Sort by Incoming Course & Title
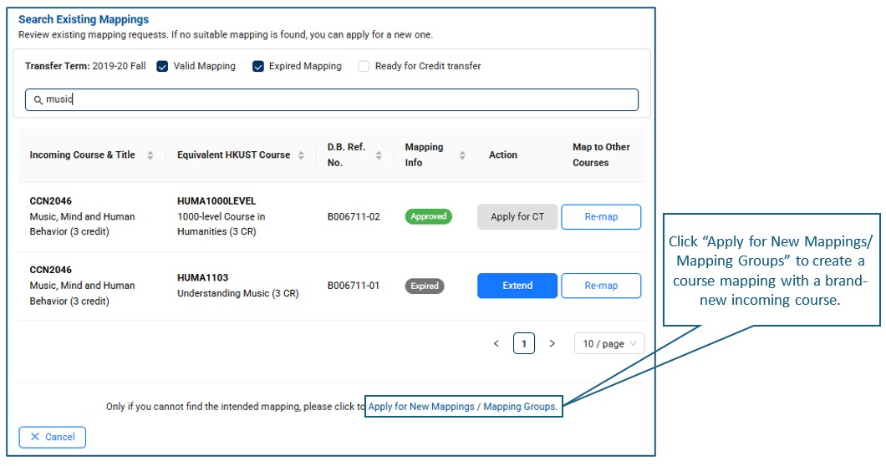 click(x=150, y=154)
